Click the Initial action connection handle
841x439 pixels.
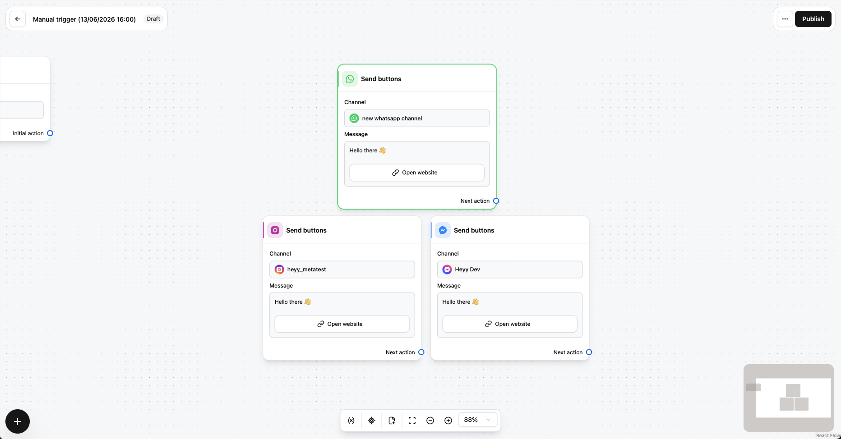pyautogui.click(x=50, y=133)
